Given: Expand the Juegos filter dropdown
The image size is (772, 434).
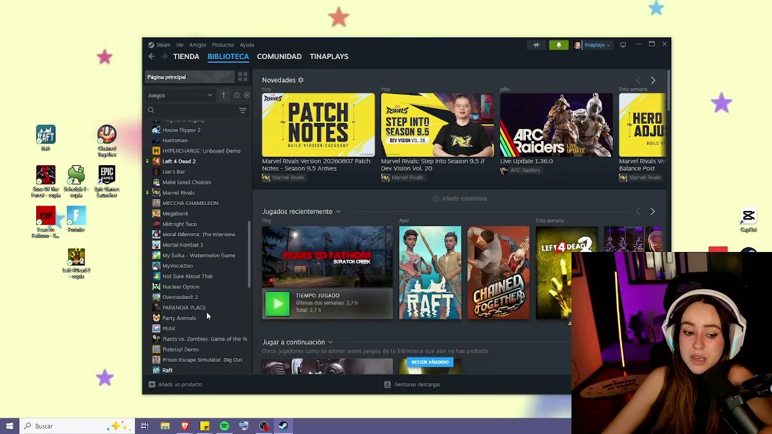Looking at the screenshot, I should point(180,95).
